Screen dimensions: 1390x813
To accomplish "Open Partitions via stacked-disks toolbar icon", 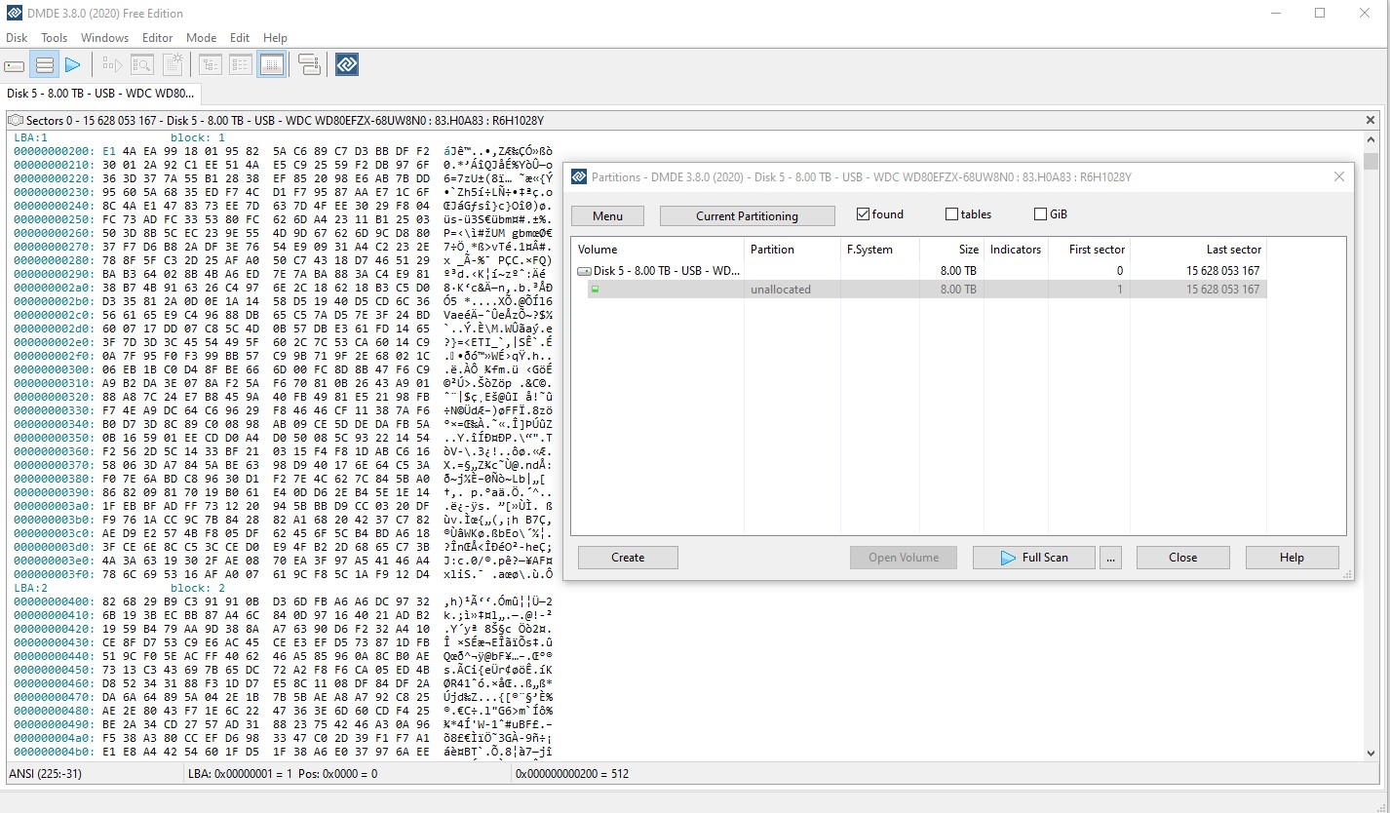I will click(x=44, y=65).
